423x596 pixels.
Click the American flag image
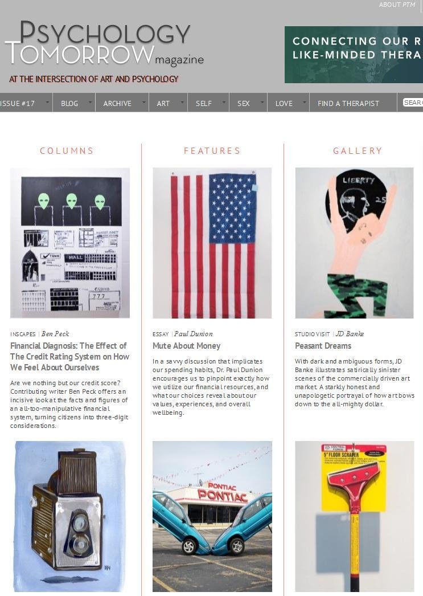[212, 243]
